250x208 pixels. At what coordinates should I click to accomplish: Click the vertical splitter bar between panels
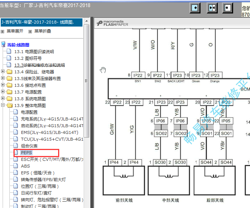tap(92, 112)
